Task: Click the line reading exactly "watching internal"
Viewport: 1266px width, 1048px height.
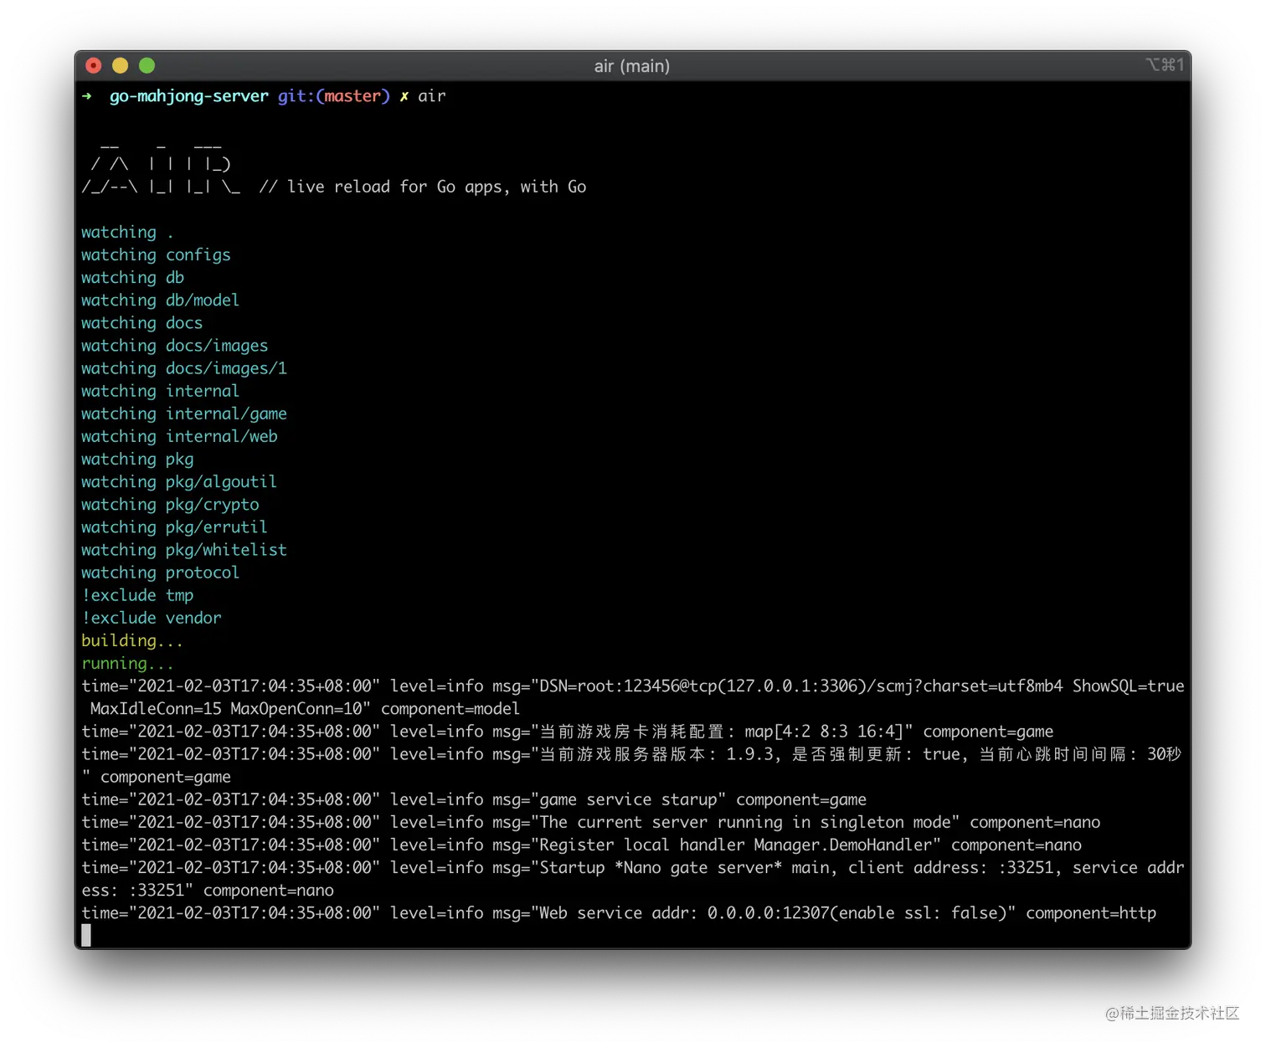Action: tap(161, 390)
